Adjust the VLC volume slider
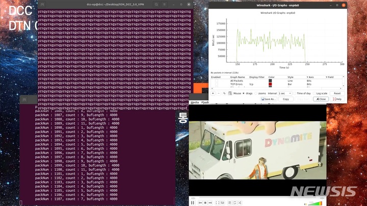The width and height of the screenshot is (367, 206). pos(316,203)
